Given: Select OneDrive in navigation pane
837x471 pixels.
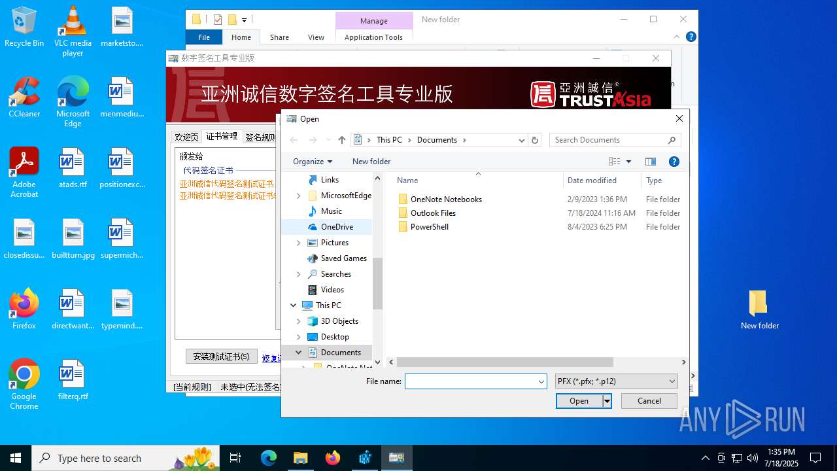Looking at the screenshot, I should pos(337,227).
